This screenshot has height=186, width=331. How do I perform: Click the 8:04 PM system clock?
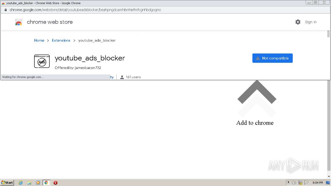point(318,183)
